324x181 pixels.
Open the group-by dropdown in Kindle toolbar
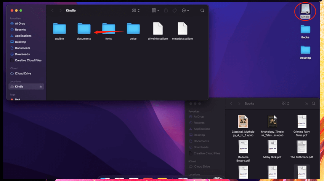[156, 11]
